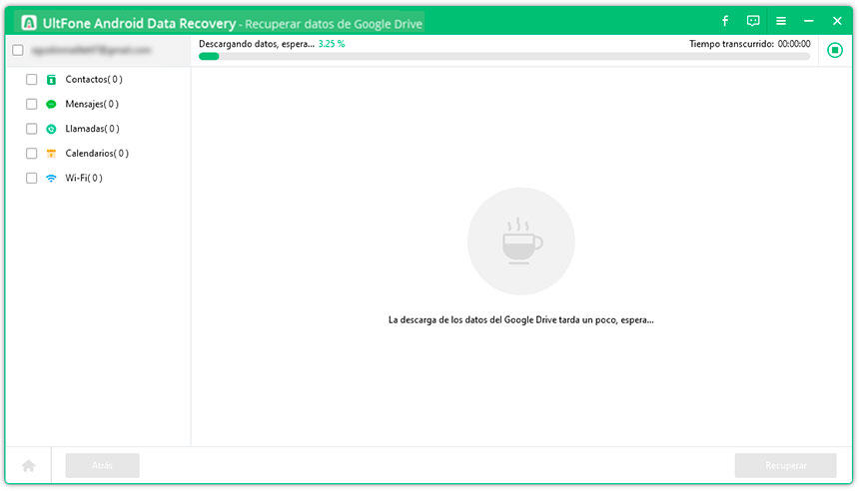Open the hamburger menu in title bar
Image resolution: width=859 pixels, height=491 pixels.
(781, 21)
